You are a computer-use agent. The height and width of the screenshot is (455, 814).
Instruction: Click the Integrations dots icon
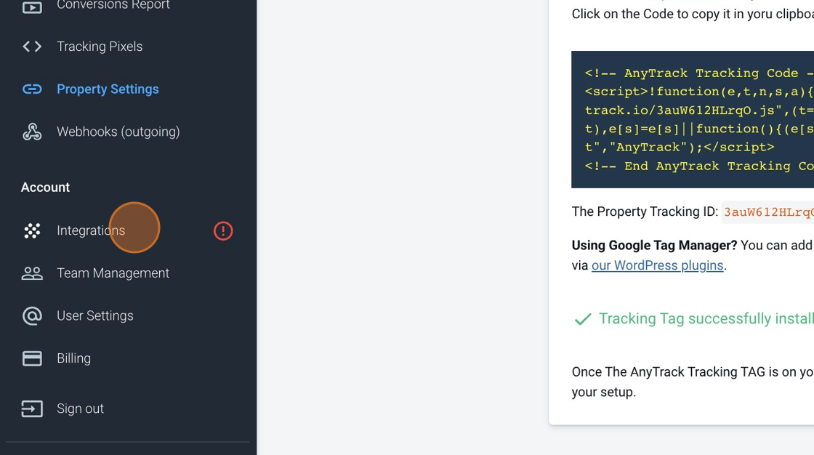32,230
